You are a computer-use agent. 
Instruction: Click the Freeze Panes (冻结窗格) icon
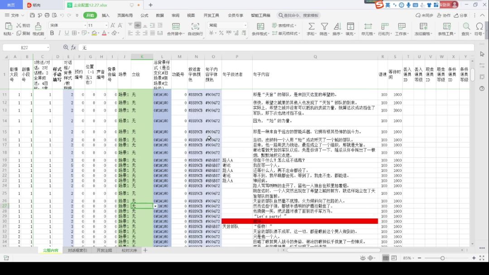(422, 26)
